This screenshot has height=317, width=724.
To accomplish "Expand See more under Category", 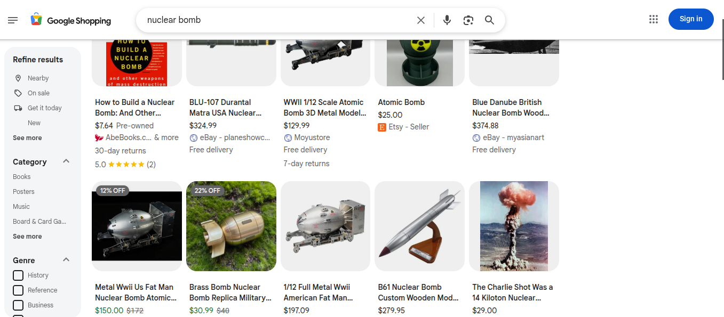I will (x=27, y=237).
